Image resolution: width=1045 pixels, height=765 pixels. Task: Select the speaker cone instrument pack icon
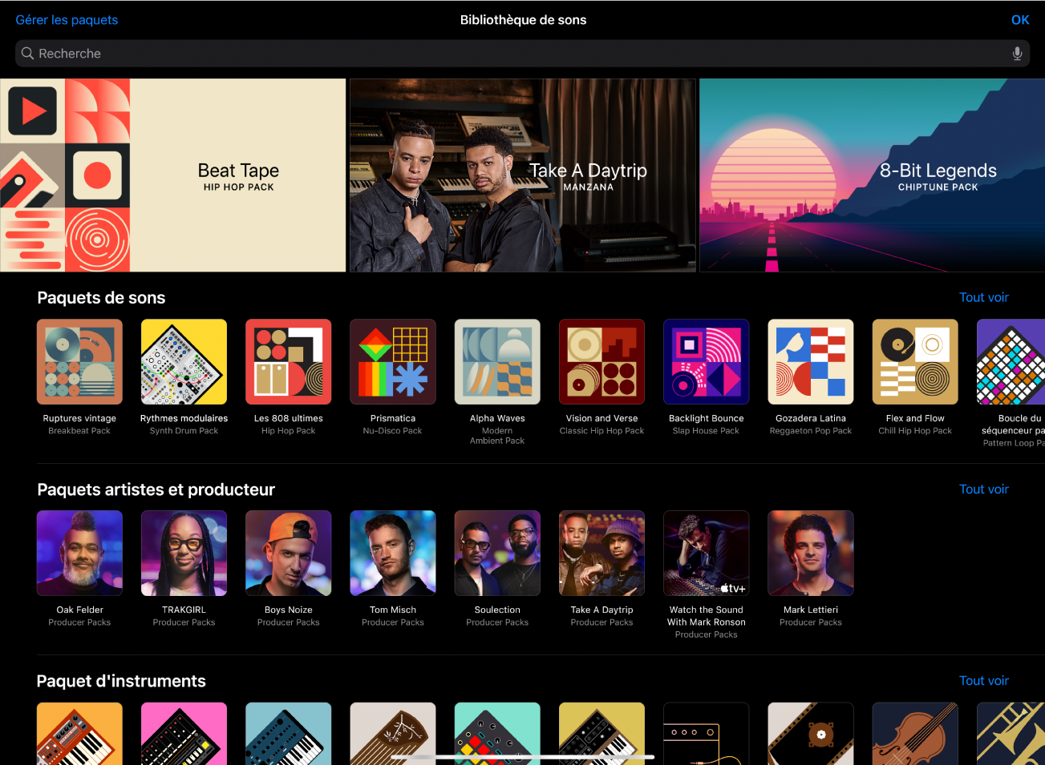[811, 734]
